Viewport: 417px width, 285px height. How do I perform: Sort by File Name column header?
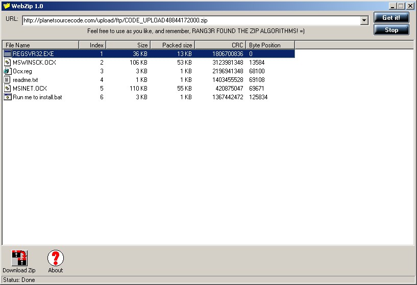[40, 45]
